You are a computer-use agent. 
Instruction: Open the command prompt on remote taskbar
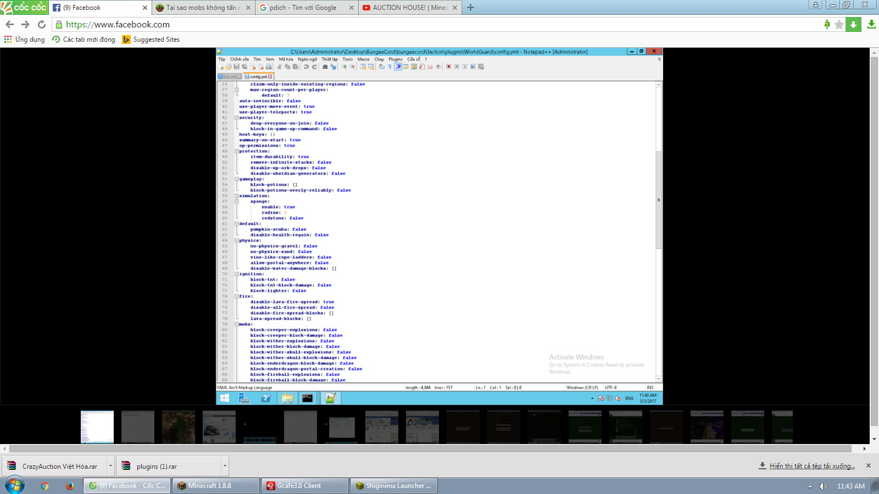click(308, 398)
